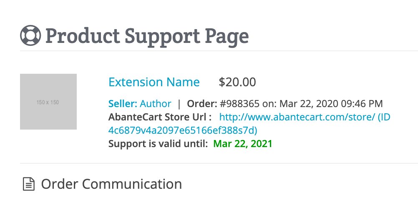Click the Support is valid until label
The height and width of the screenshot is (210, 418).
tap(158, 144)
